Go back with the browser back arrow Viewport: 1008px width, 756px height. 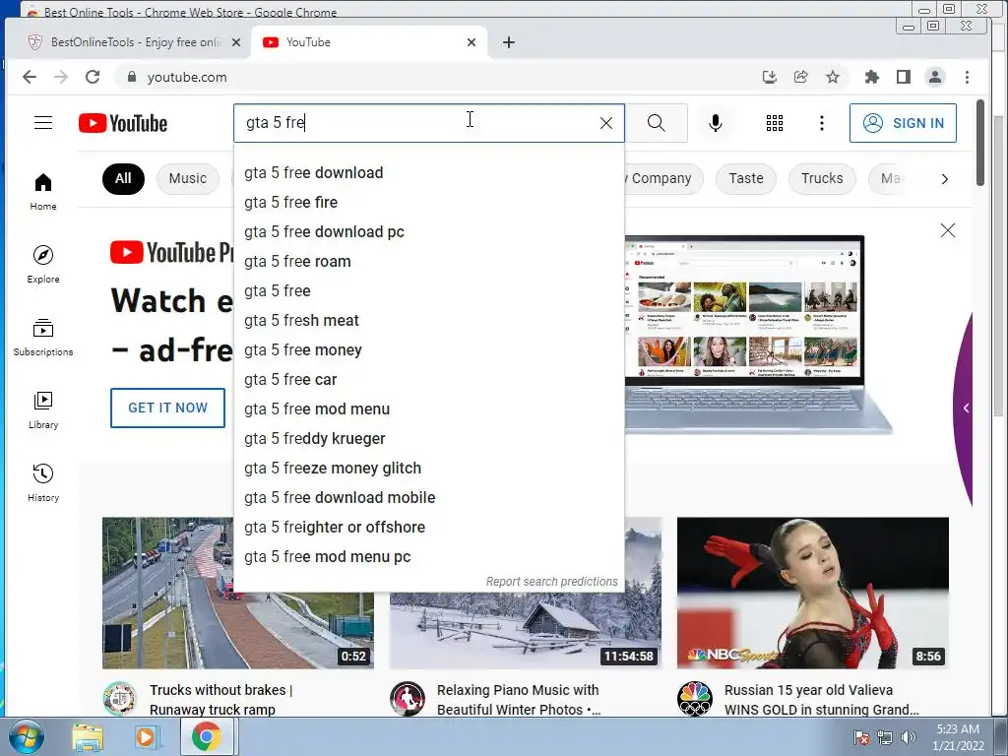pos(29,77)
